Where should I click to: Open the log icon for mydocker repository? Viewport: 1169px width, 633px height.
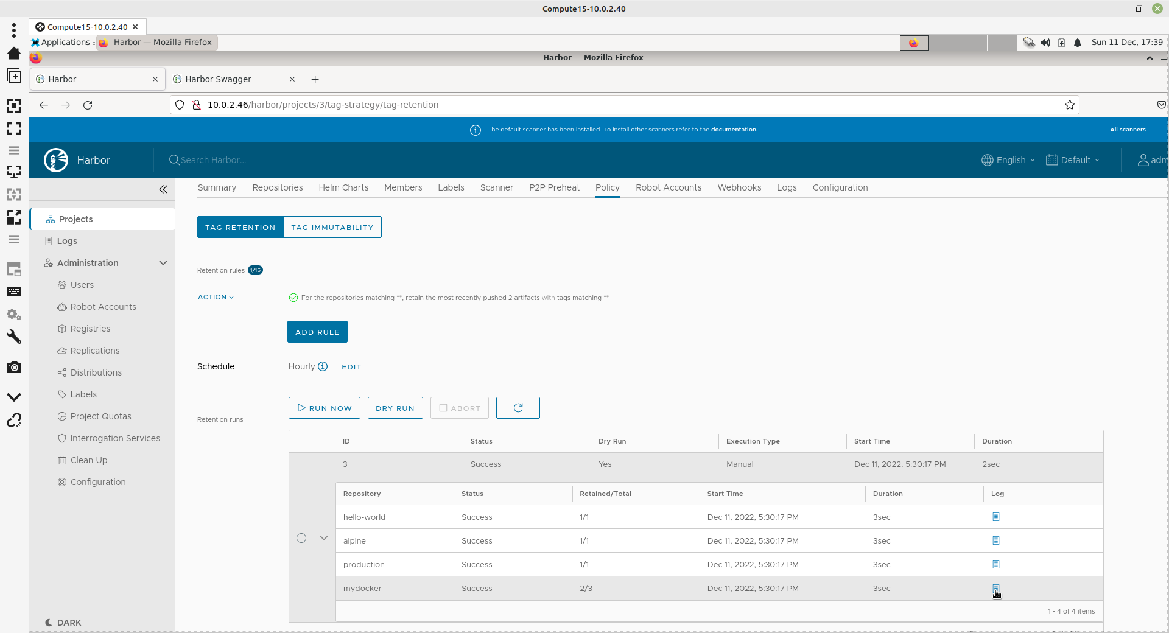coord(995,589)
